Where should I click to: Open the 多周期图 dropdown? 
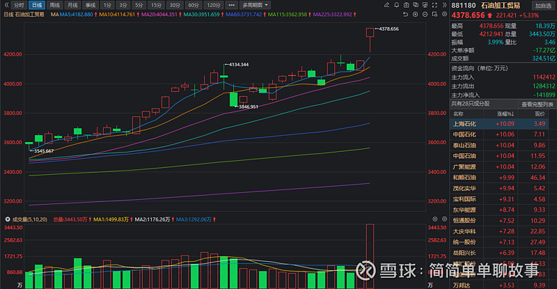click(255, 5)
